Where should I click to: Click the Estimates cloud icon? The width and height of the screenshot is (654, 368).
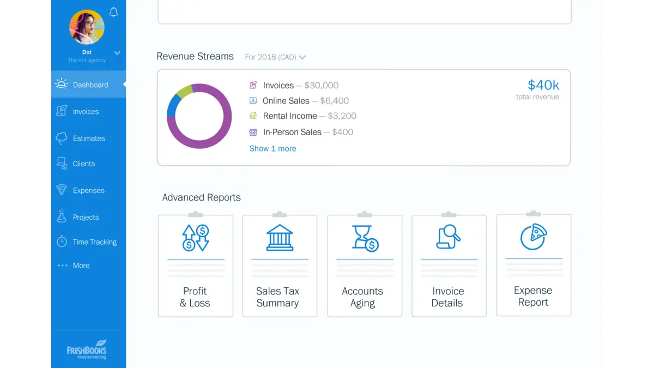tap(62, 138)
